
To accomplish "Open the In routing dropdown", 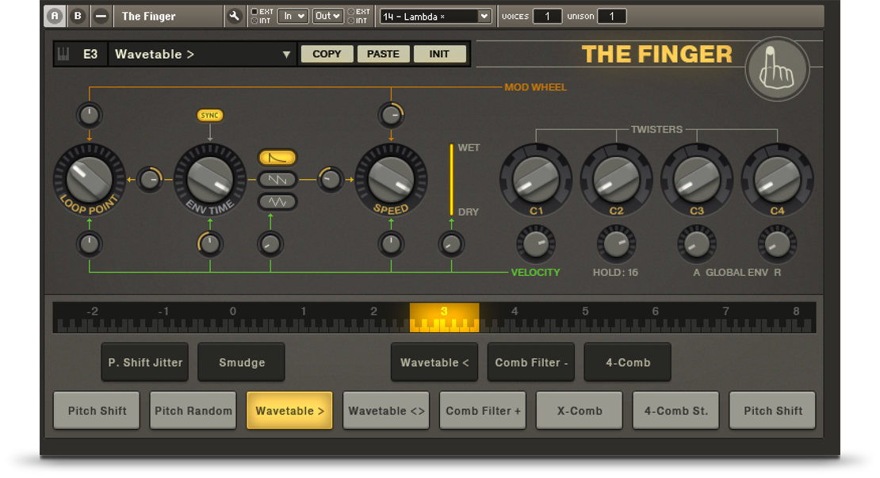I will (x=293, y=17).
